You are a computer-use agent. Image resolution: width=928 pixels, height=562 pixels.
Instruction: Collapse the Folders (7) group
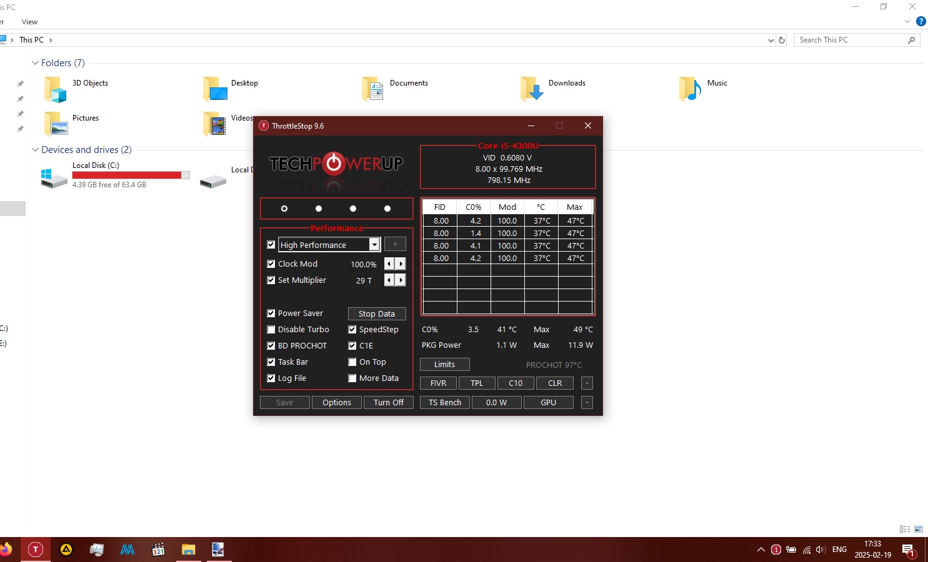click(35, 63)
